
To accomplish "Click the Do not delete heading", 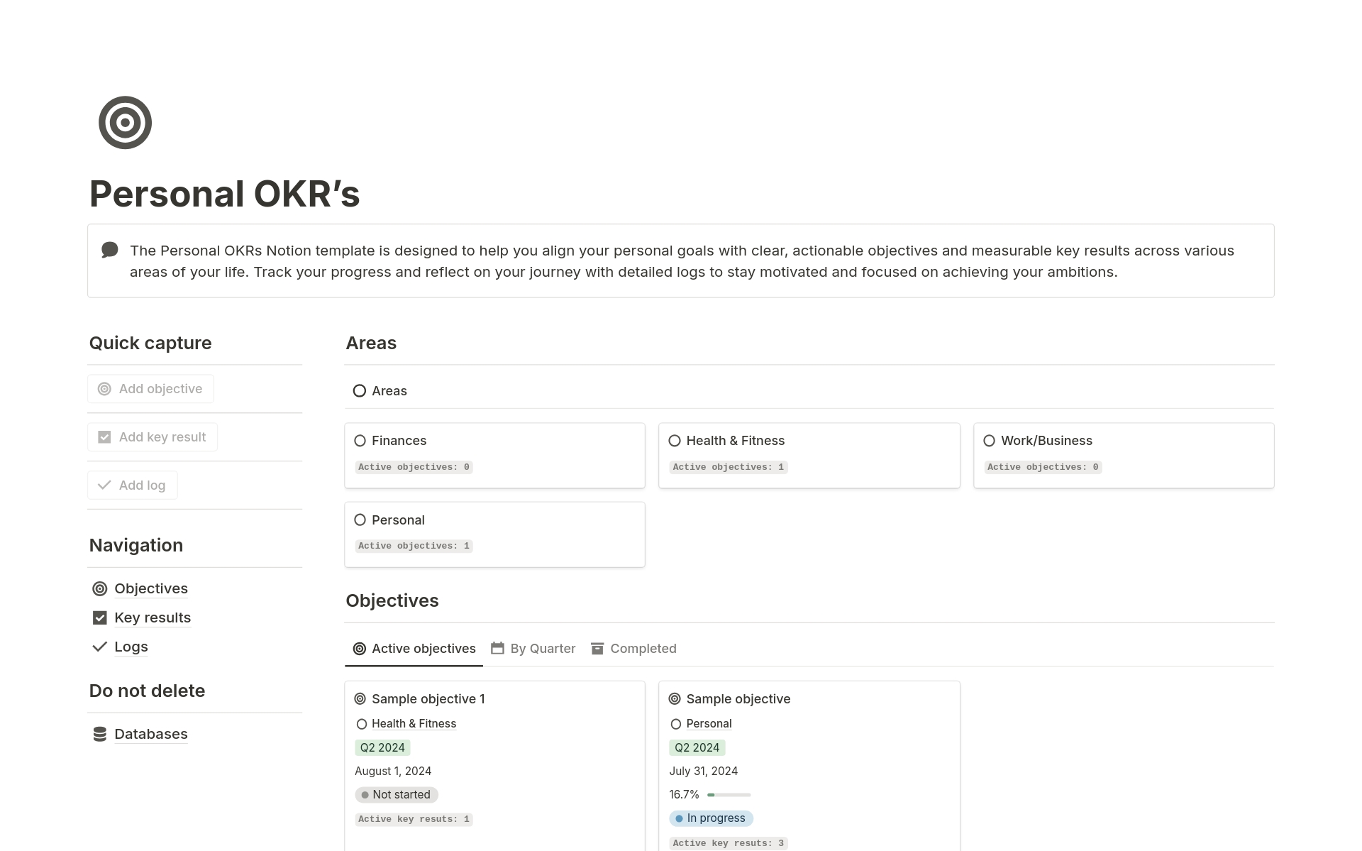I will point(147,691).
